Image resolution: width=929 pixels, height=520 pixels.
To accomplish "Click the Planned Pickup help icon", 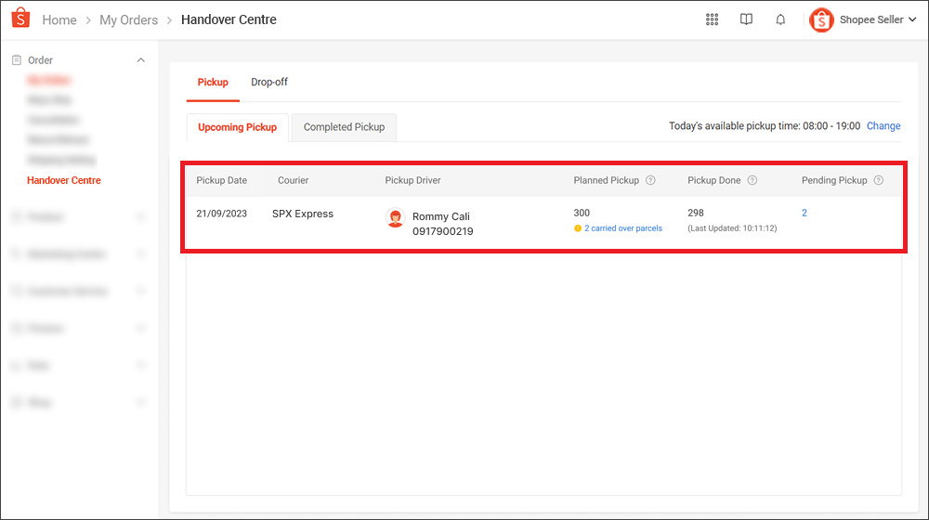I will pos(650,180).
